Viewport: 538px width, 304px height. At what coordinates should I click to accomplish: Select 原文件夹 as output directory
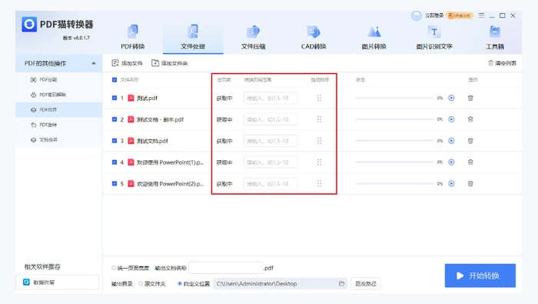tap(152, 284)
